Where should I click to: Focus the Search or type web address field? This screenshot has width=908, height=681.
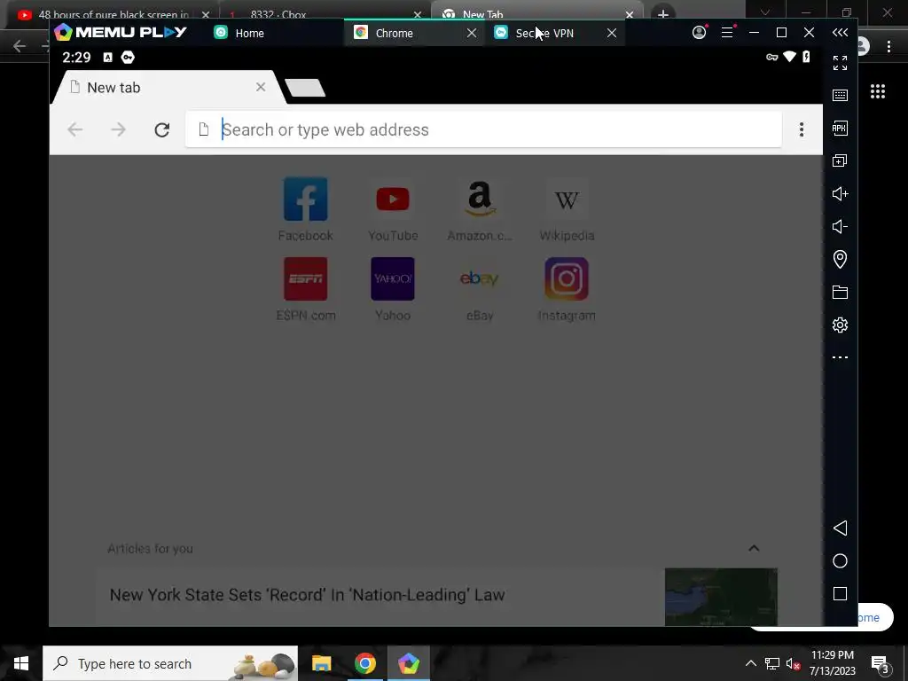tap(483, 129)
